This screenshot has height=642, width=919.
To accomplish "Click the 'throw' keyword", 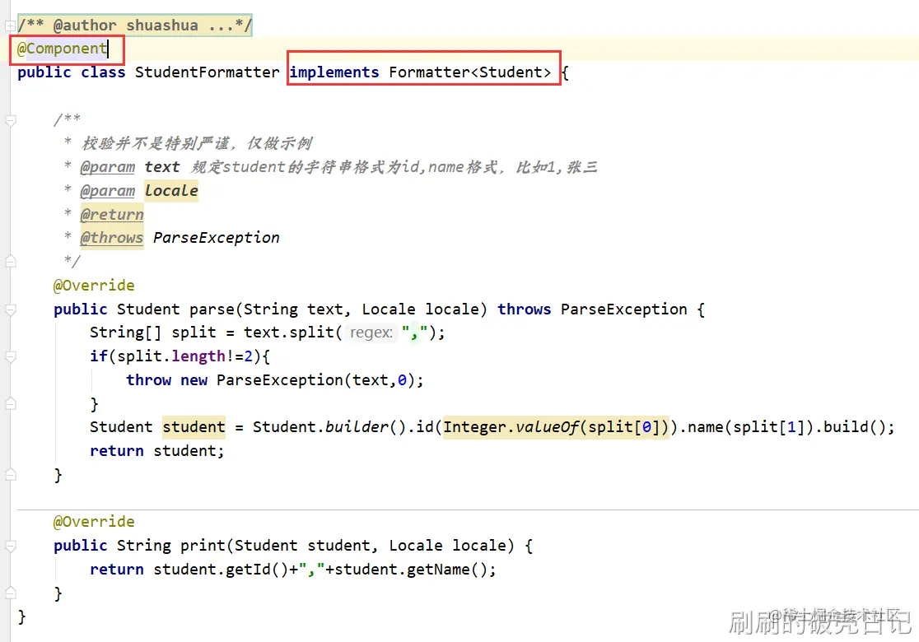I will [x=148, y=380].
